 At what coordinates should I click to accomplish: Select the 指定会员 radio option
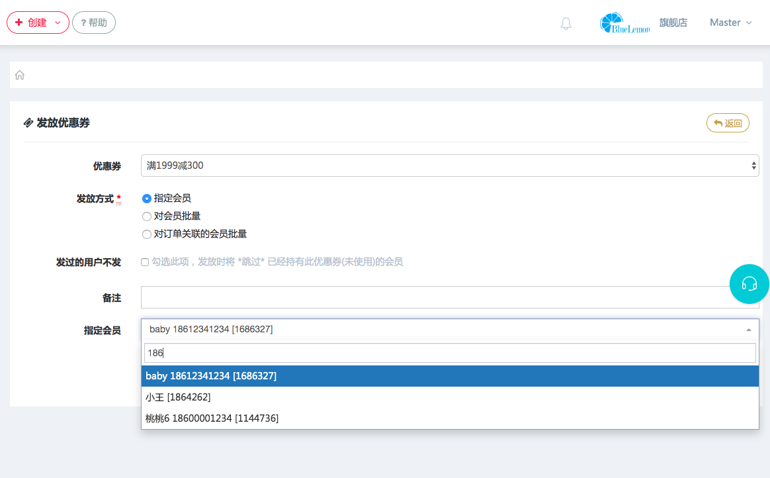pos(147,198)
